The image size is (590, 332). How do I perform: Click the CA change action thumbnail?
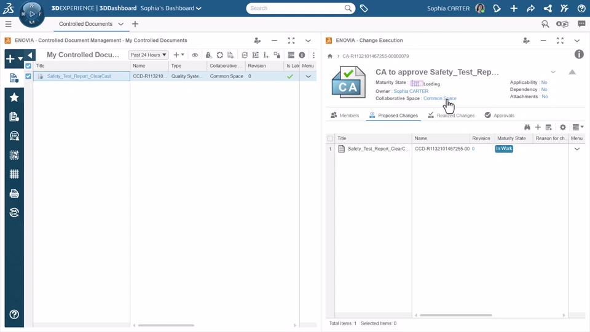[x=348, y=82]
